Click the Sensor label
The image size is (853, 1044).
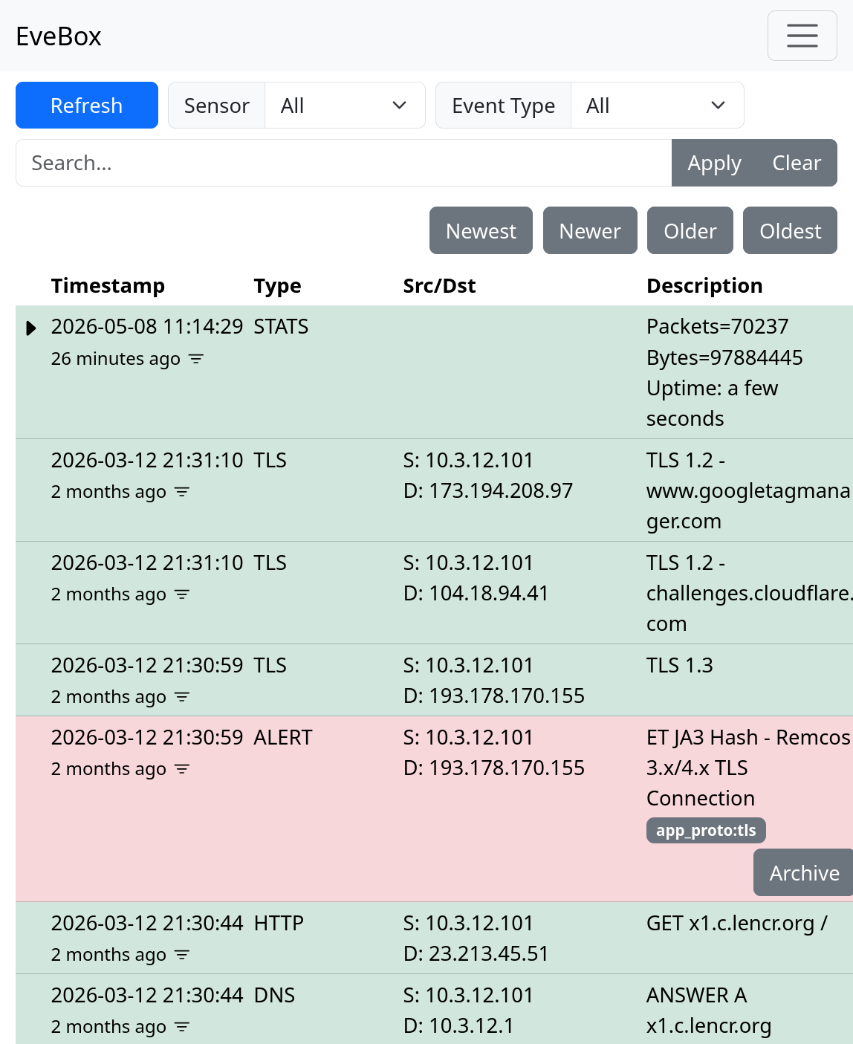(x=217, y=106)
